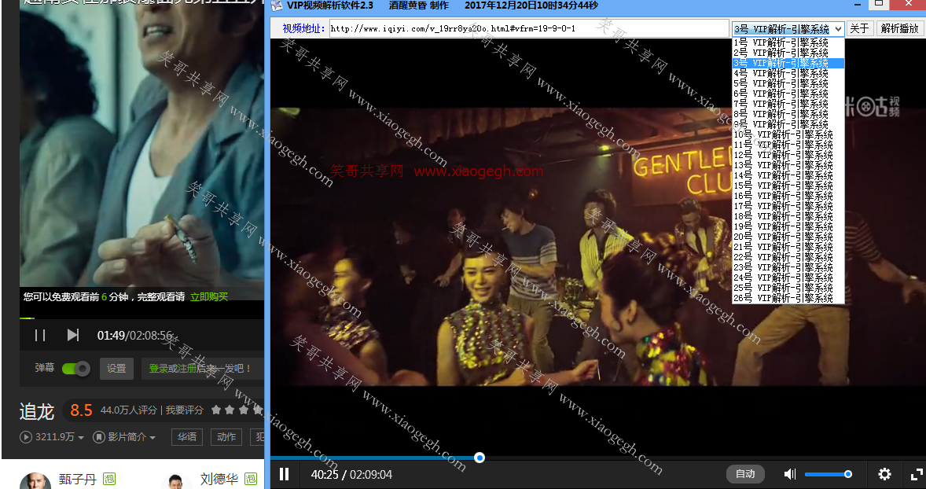Choose 2号 VIP解析-引擎系统 from list
The height and width of the screenshot is (489, 926).
pyautogui.click(x=788, y=53)
